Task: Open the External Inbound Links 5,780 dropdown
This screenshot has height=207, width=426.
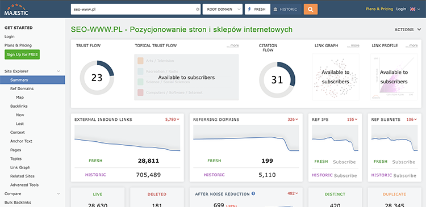Action: 172,119
